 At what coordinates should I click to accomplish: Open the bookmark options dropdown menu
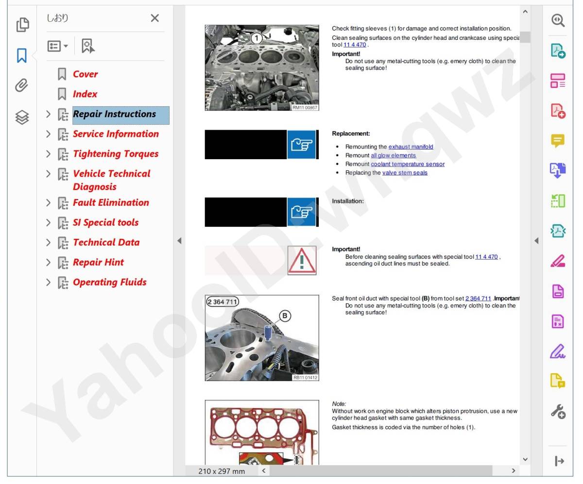tap(57, 46)
